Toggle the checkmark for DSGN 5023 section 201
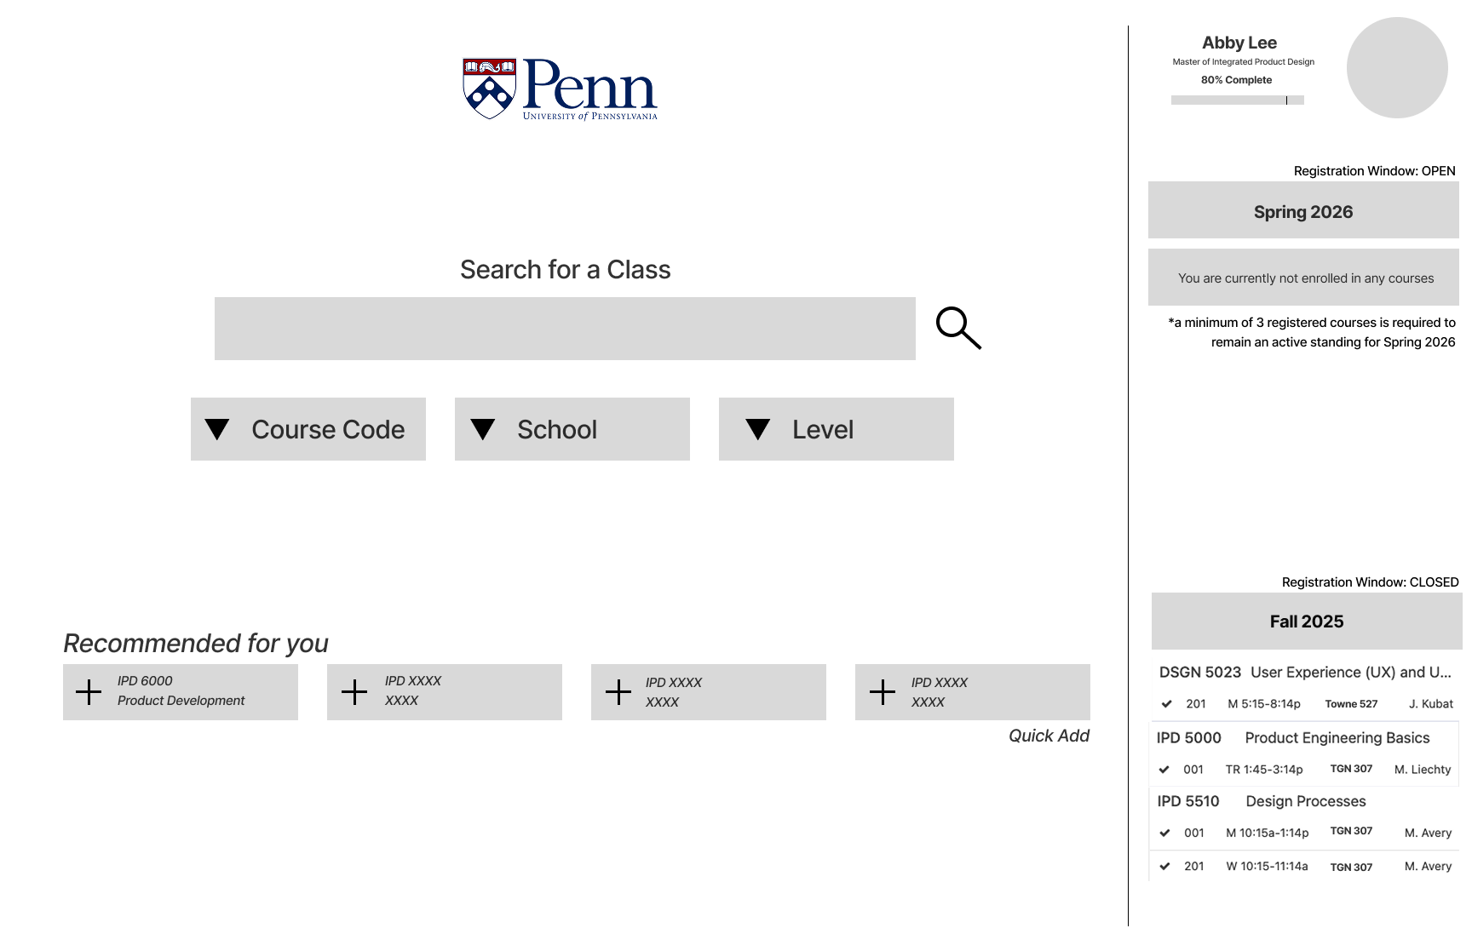Viewport: 1472px width, 951px height. [1167, 704]
